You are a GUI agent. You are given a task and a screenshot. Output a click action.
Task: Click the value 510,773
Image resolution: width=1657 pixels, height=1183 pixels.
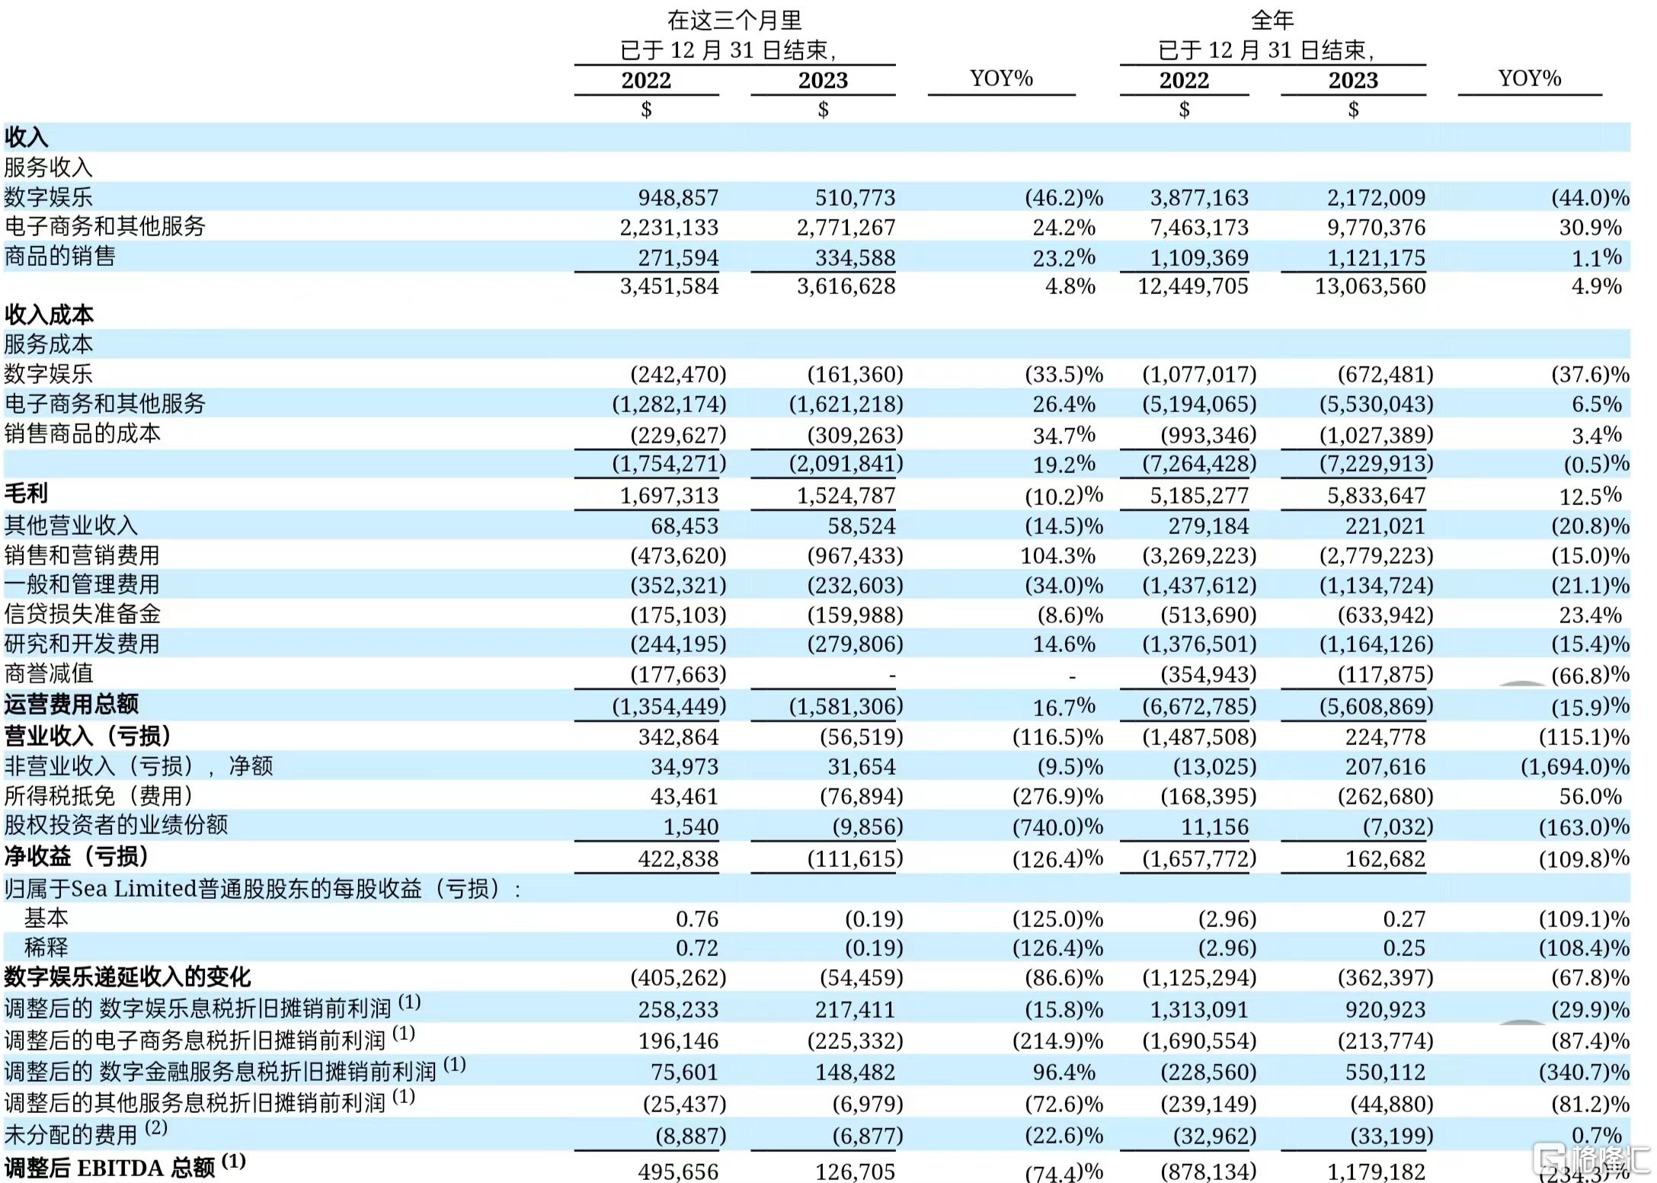855,197
